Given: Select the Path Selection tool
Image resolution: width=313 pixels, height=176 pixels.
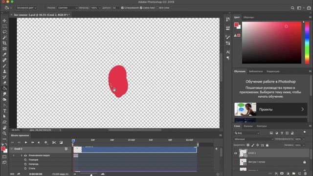Looking at the screenshot, I should click(x=4, y=116).
